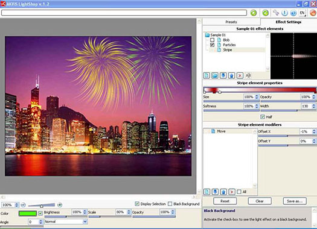Click the Offset Y spinner arrows
317x229 pixels.
click(x=314, y=141)
